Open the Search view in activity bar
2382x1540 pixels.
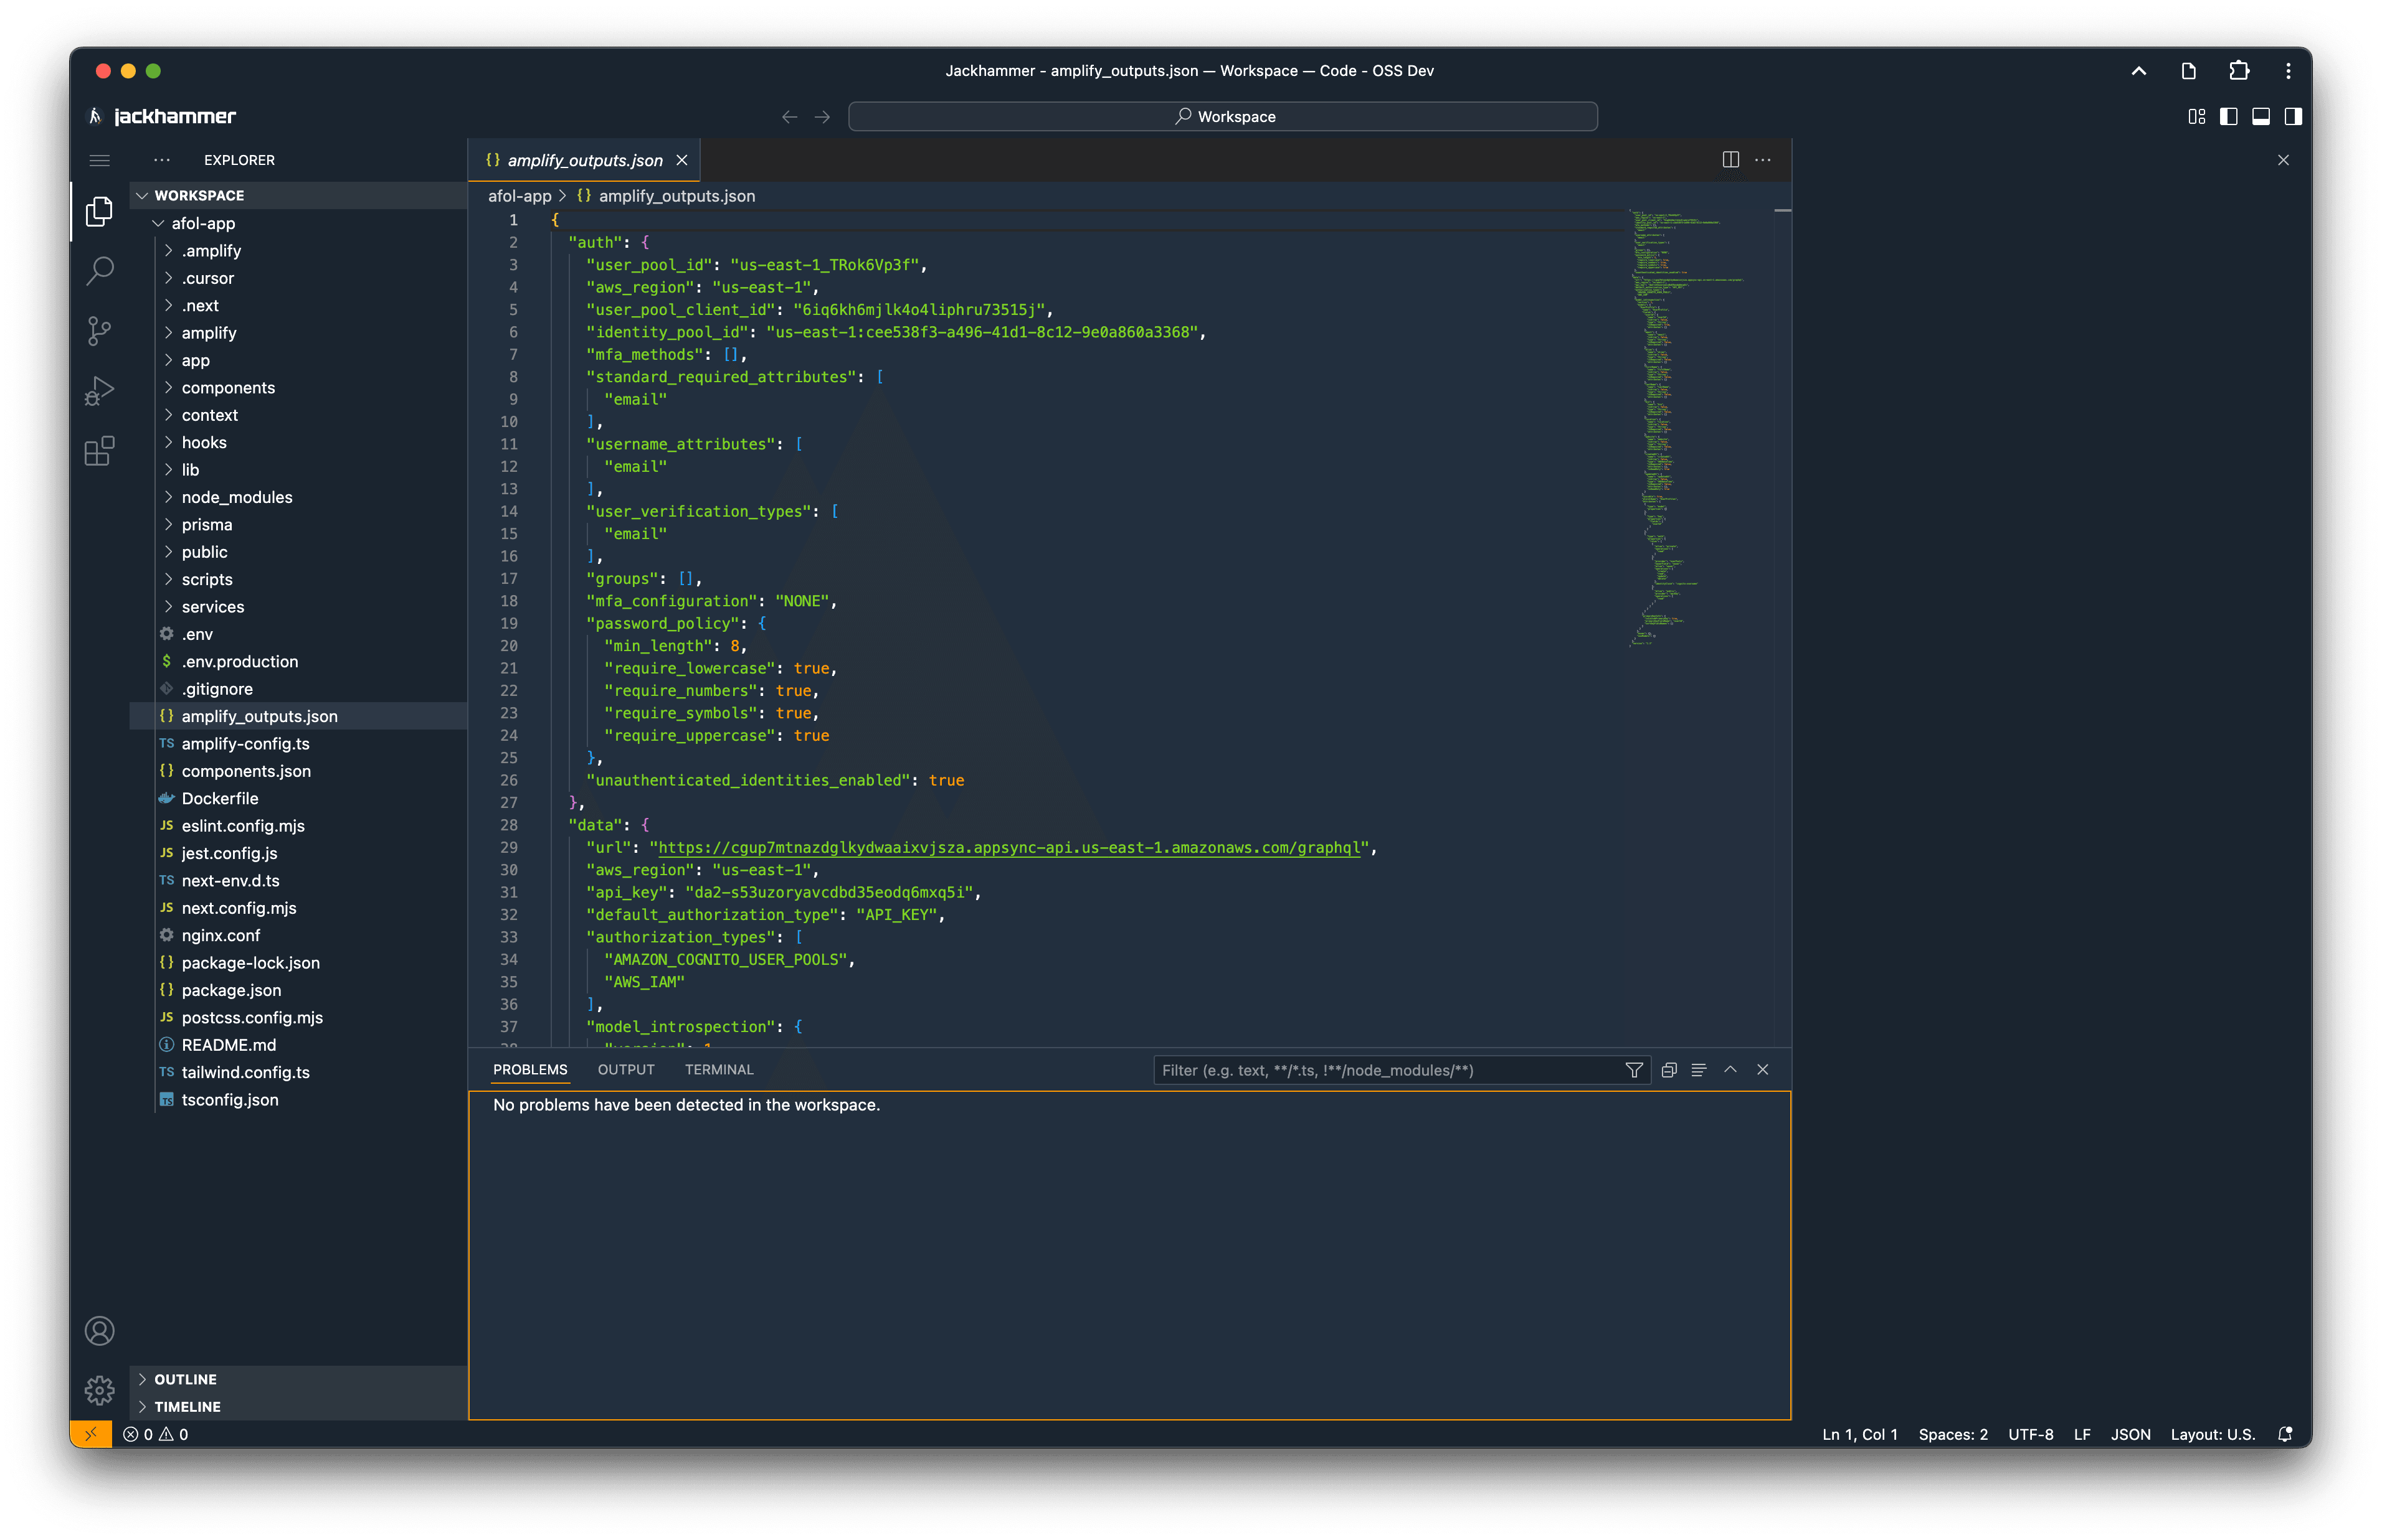point(99,270)
